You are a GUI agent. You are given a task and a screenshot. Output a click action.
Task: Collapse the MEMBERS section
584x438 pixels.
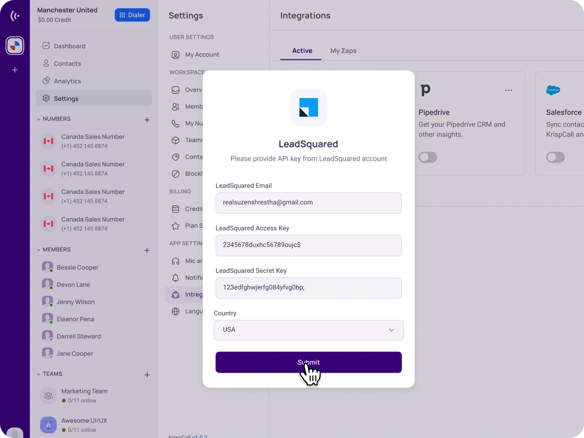click(x=39, y=250)
